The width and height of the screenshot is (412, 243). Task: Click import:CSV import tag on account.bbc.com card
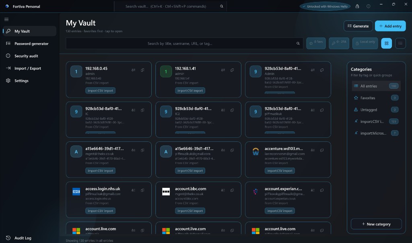[x=190, y=211]
